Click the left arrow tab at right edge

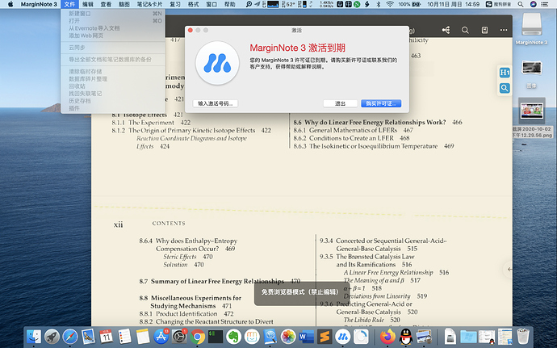509,270
